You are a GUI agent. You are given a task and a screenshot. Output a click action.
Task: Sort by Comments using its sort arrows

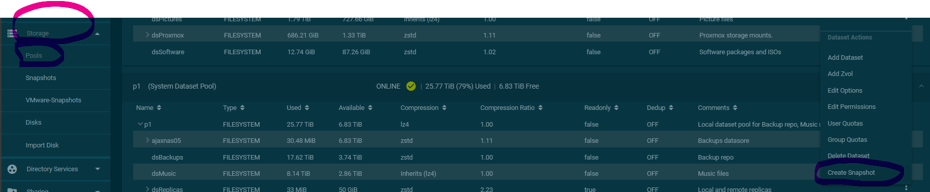[735, 108]
